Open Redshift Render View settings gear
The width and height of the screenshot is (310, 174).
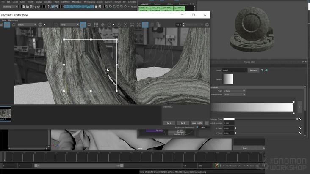coord(207,24)
